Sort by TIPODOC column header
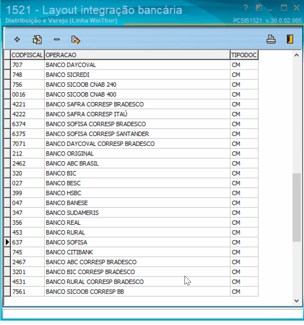Viewport: 304px width, 325px height. [x=244, y=55]
